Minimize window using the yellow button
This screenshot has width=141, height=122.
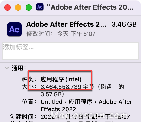tap(18, 7)
